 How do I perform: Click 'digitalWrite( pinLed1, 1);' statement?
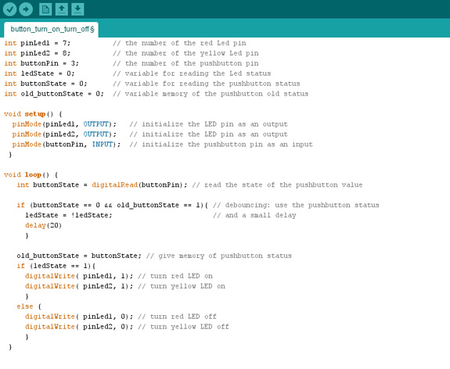pos(79,276)
